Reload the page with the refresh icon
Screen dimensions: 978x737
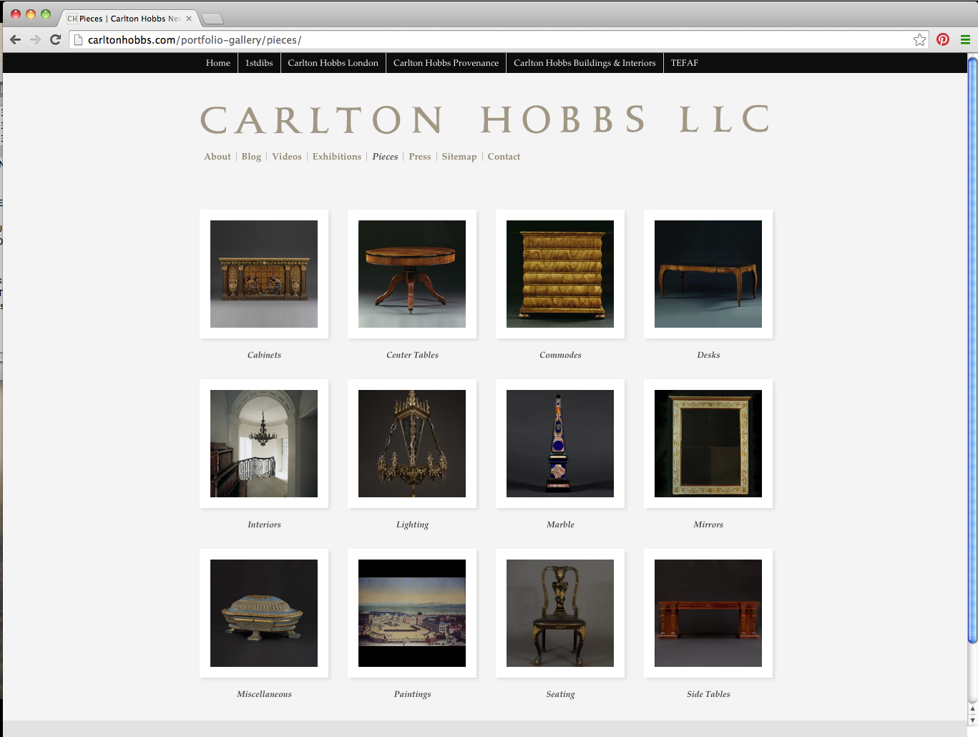coord(55,40)
